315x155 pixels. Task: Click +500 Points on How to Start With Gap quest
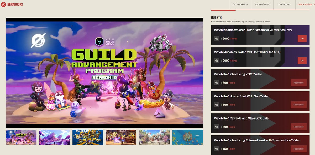pos(228,105)
